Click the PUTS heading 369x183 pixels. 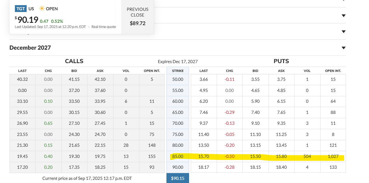[x=281, y=61]
